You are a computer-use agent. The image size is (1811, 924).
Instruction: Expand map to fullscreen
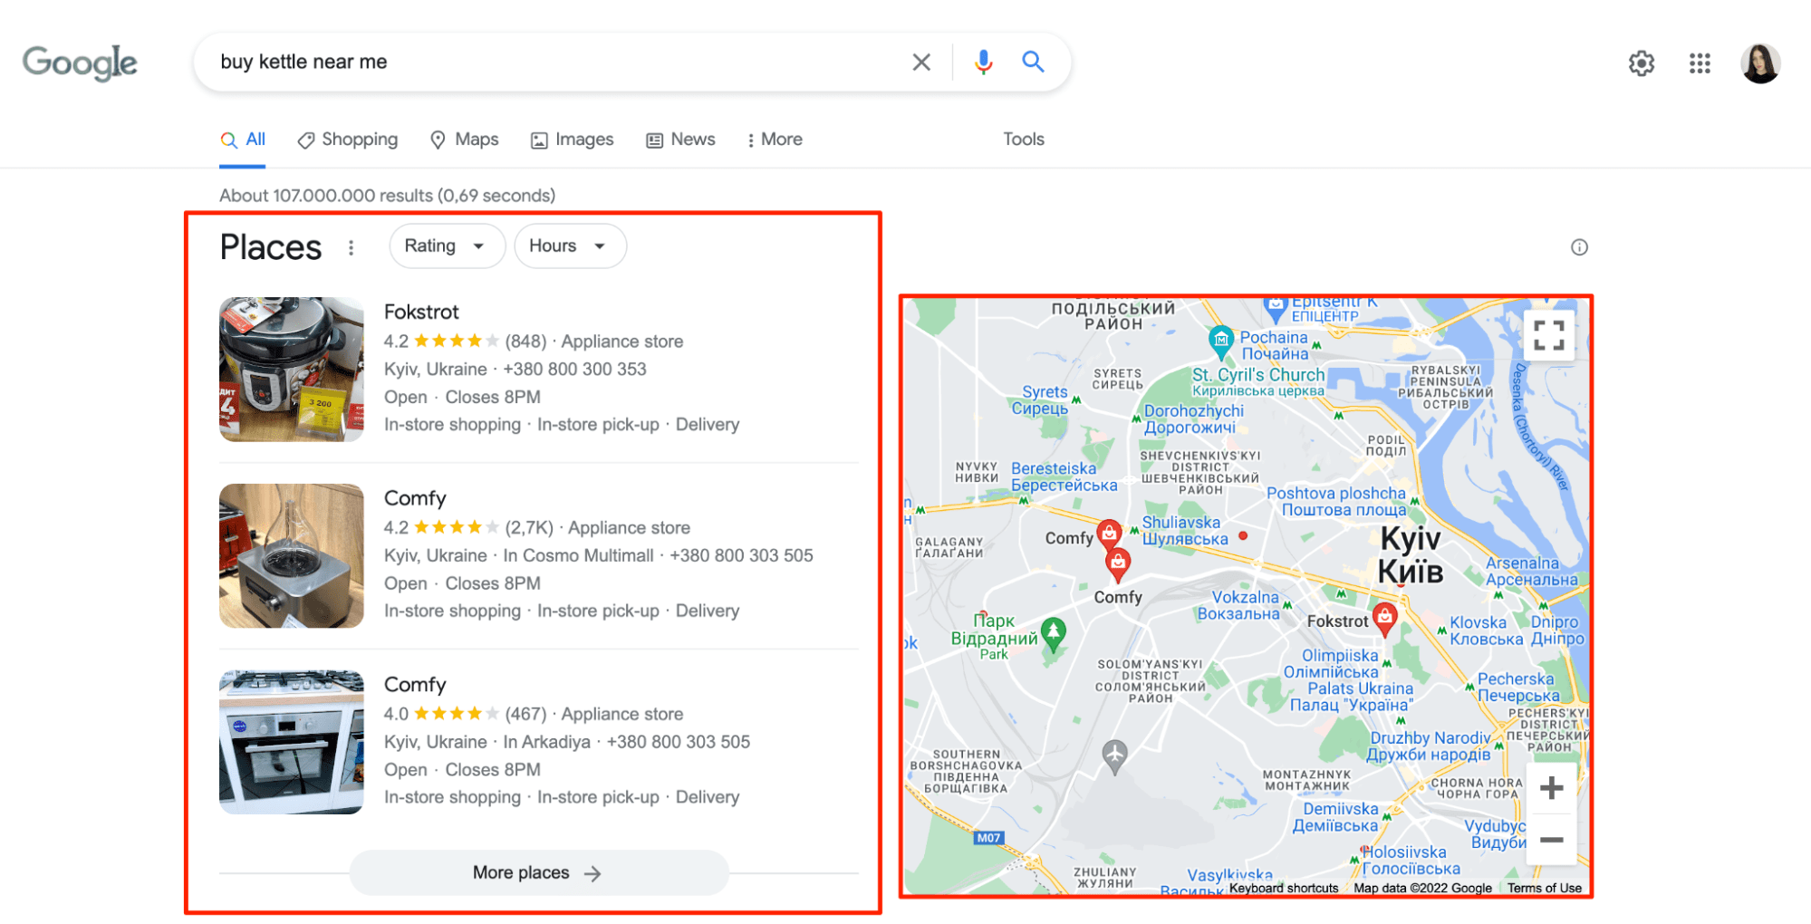(1549, 336)
